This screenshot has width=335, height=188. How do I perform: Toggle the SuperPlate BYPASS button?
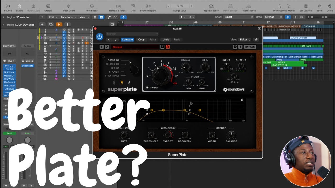click(x=250, y=47)
